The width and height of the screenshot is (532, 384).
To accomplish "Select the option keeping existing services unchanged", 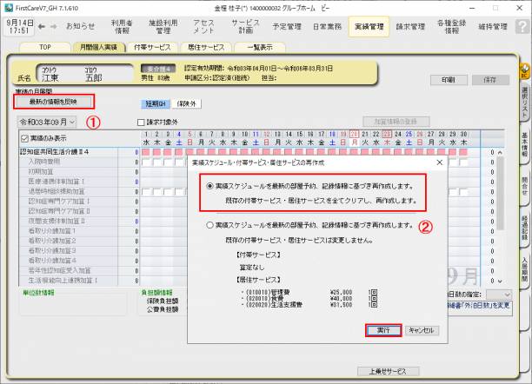I will tap(210, 224).
